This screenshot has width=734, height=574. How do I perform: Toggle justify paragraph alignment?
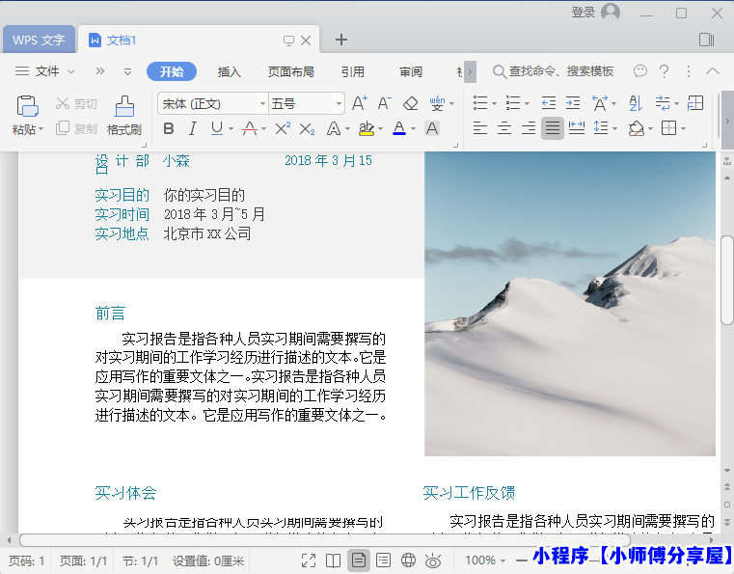[x=552, y=128]
